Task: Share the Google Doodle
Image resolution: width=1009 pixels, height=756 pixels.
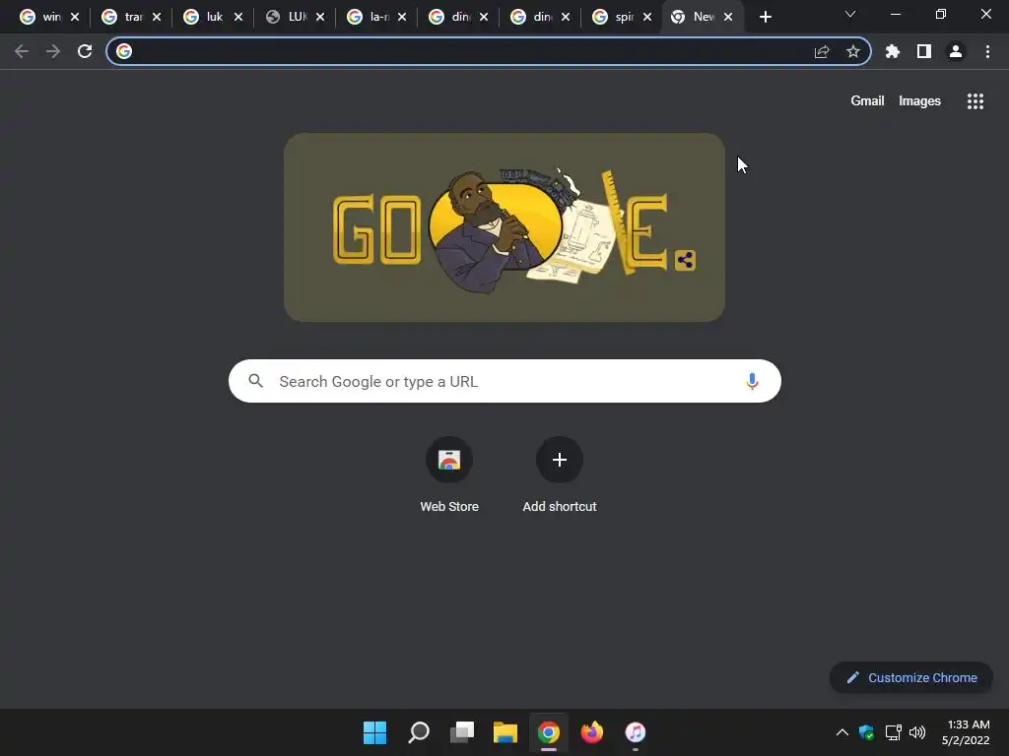Action: coord(686,260)
